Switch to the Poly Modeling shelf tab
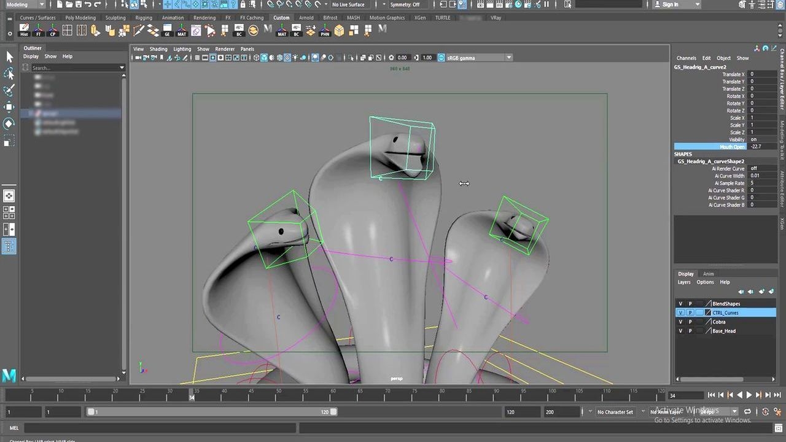The width and height of the screenshot is (786, 442). (x=80, y=18)
